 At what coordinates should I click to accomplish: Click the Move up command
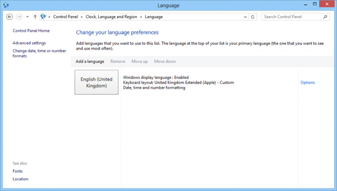[x=140, y=61]
